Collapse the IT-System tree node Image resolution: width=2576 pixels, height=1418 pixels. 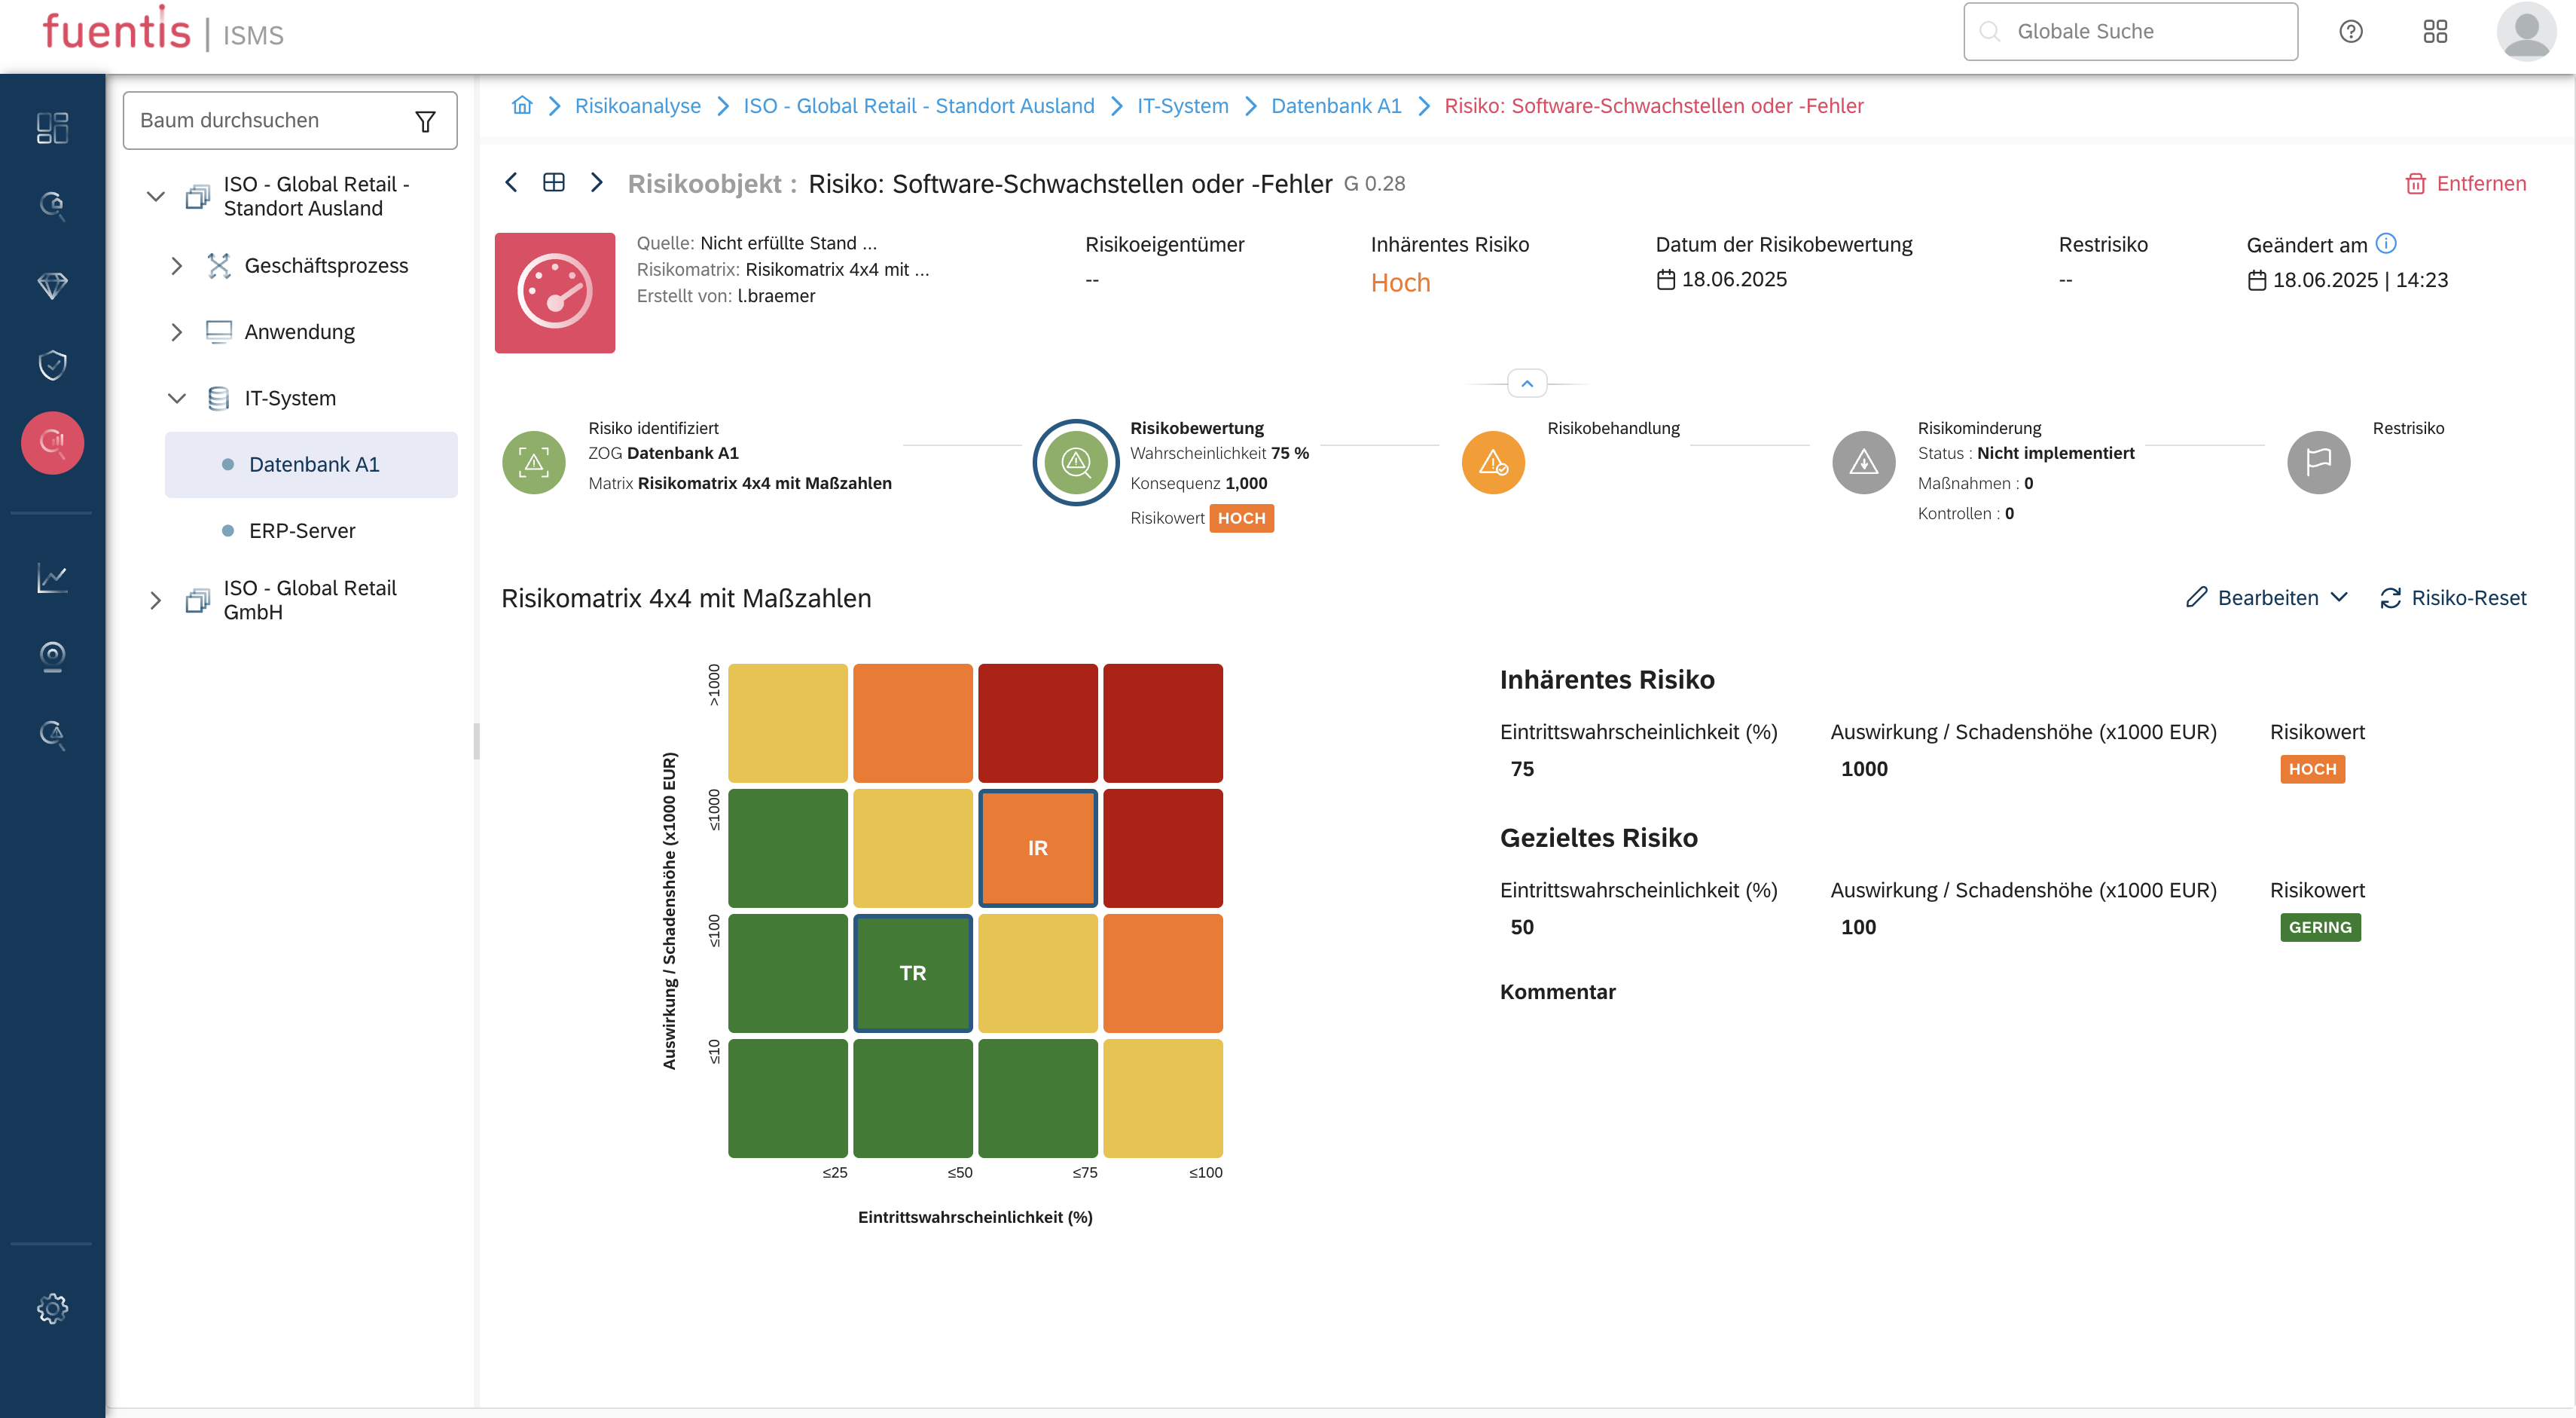(x=176, y=398)
